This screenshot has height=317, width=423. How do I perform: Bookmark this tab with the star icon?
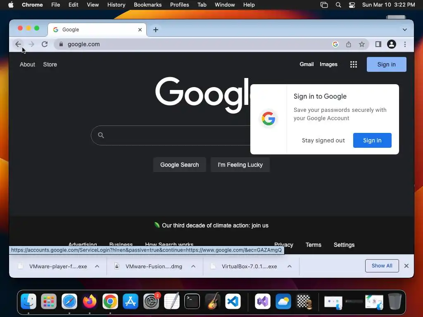point(362,44)
